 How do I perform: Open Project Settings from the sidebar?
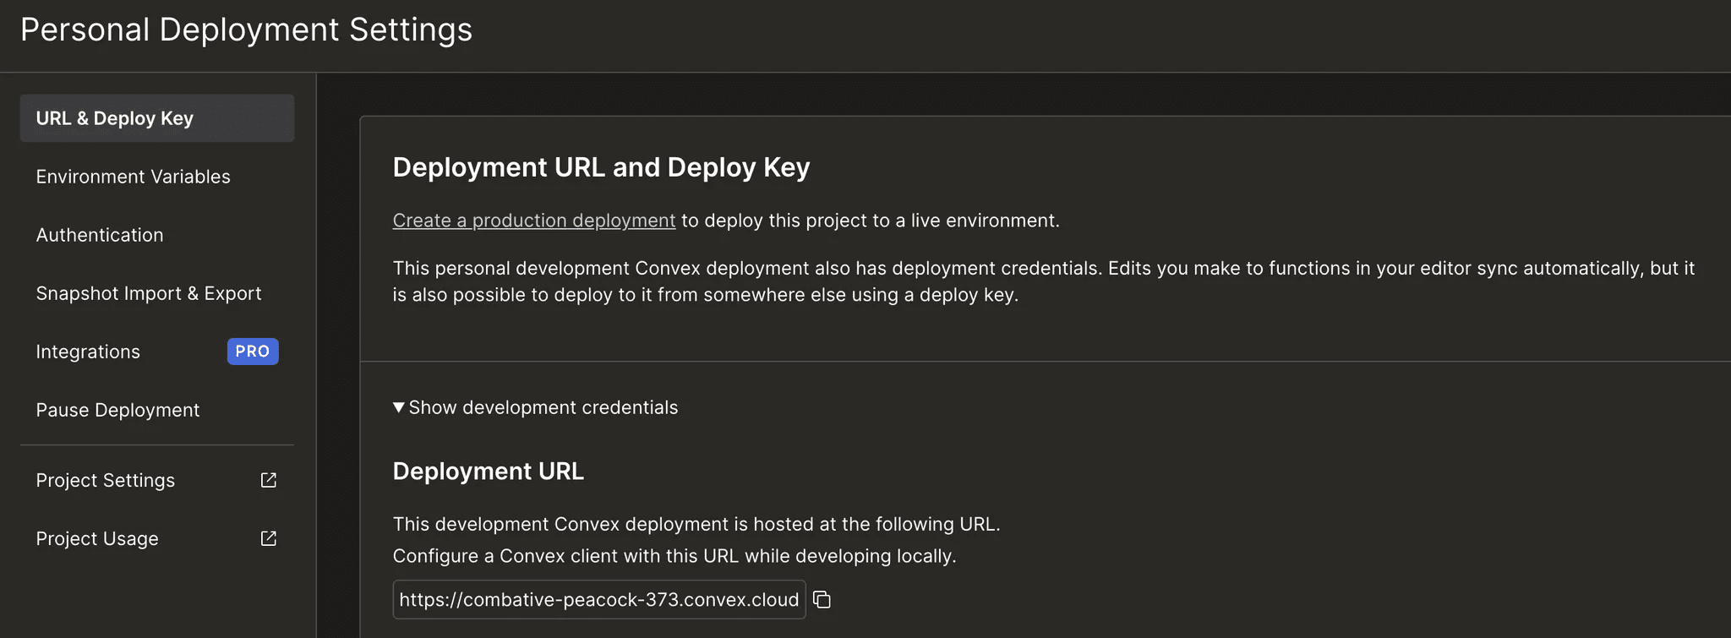106,480
